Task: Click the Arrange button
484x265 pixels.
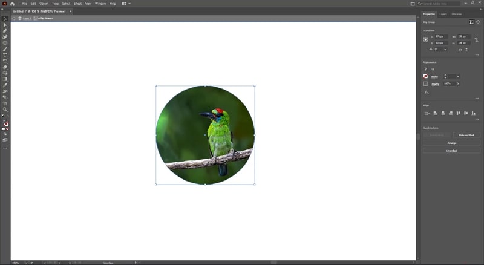Action: coord(451,143)
